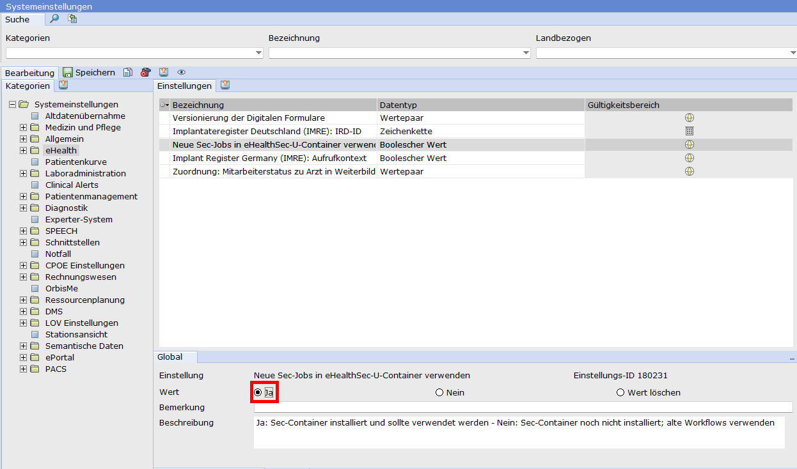Open the Landbezogen dropdown
The height and width of the screenshot is (469, 797).
coord(793,53)
